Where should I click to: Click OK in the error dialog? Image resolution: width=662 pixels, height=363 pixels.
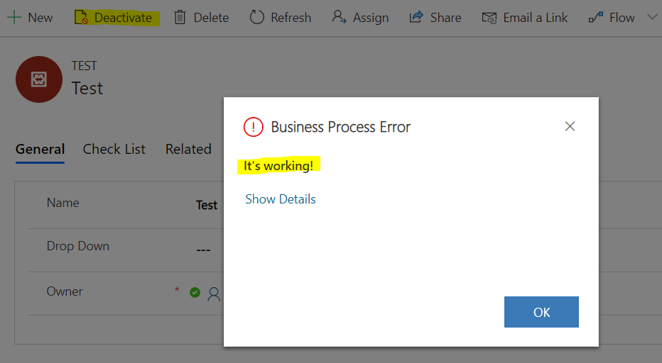pos(541,312)
